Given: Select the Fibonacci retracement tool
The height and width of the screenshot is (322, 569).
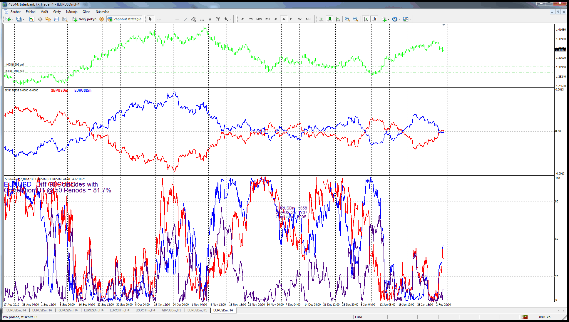Looking at the screenshot, I should 202,19.
